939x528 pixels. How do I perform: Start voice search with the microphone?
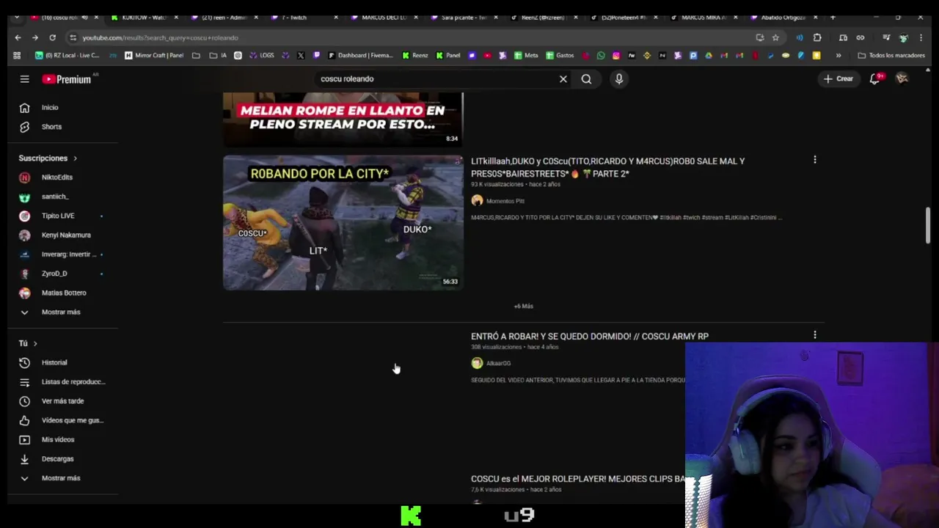pos(619,79)
